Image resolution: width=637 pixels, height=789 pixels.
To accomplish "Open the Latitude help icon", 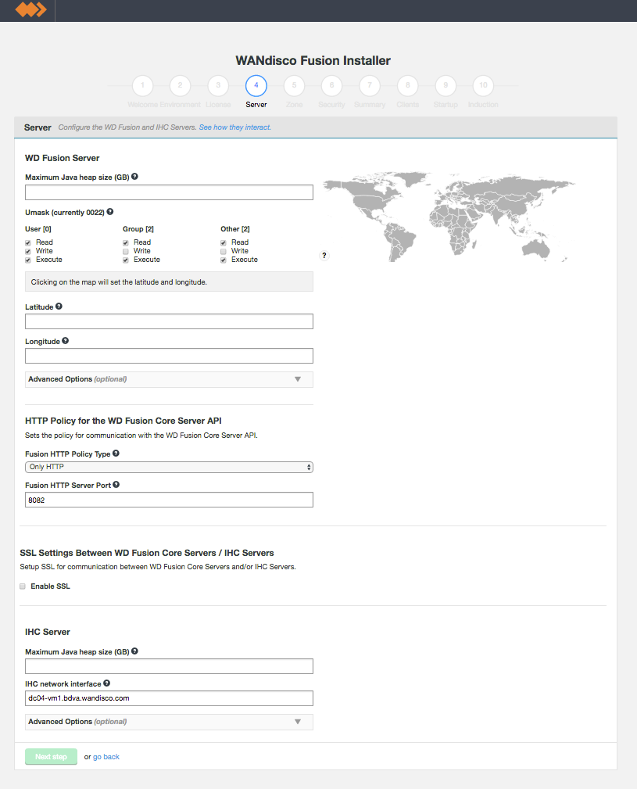I will click(x=59, y=307).
